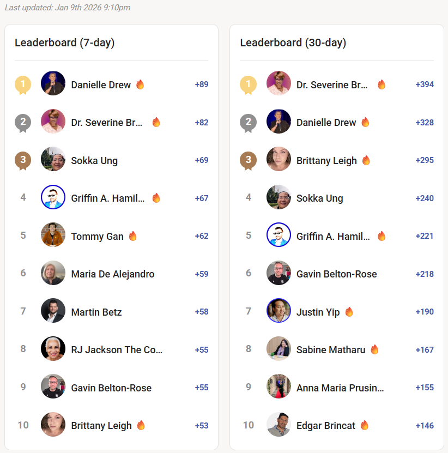Click the bronze third-place medal beside Sokka Ung
This screenshot has width=448, height=453.
[23, 160]
